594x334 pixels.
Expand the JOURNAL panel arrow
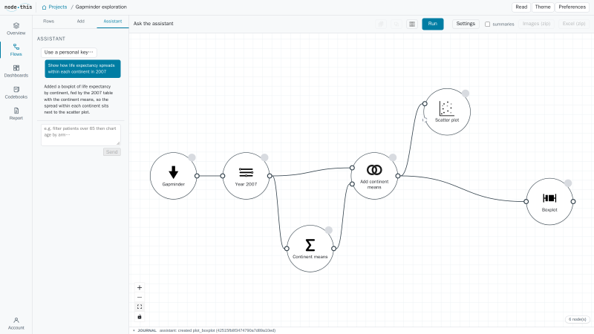tap(134, 330)
